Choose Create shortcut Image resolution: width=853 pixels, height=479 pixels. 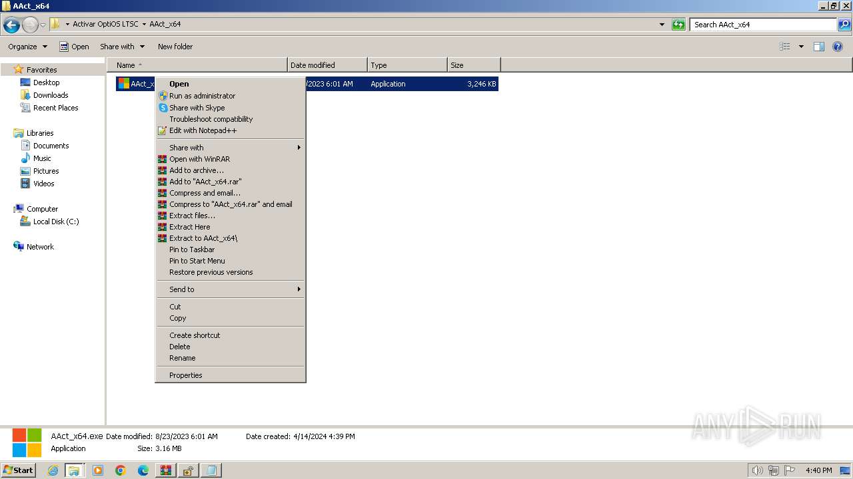(231, 335)
